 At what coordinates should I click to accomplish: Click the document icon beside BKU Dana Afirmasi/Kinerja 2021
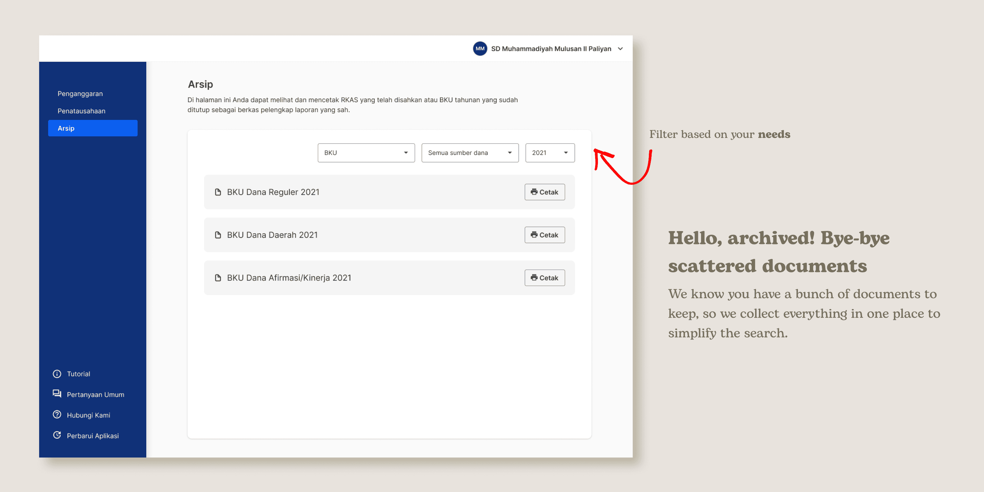218,278
